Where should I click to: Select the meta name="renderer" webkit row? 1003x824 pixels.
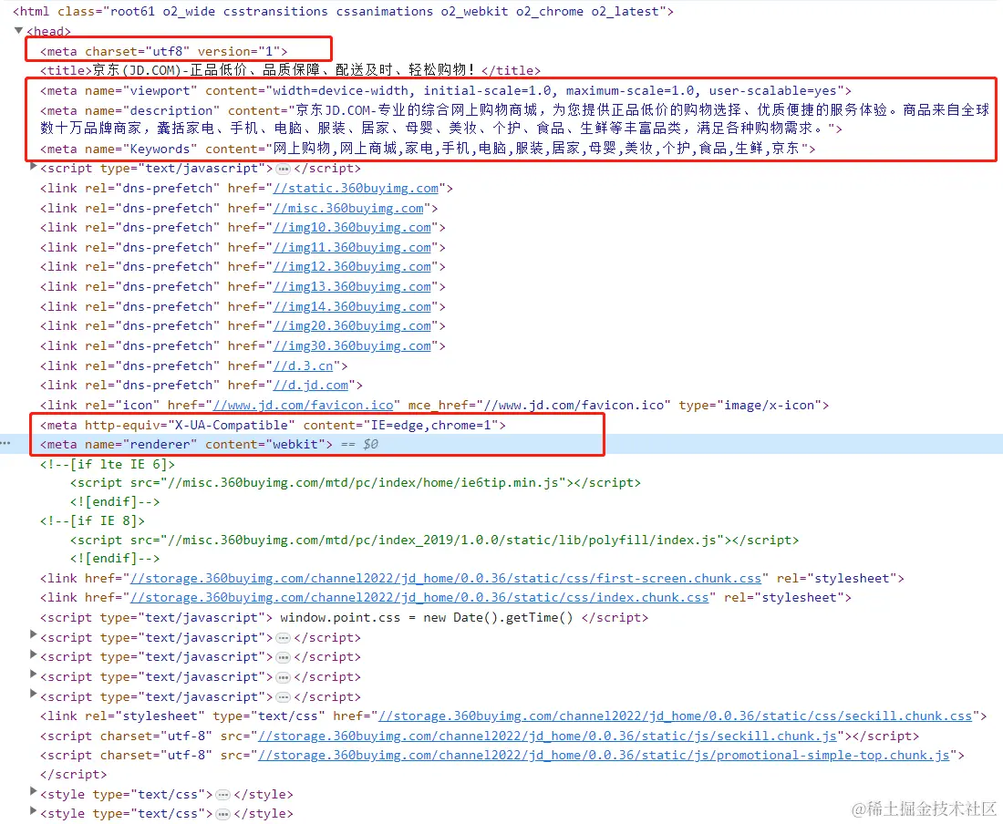pyautogui.click(x=186, y=444)
